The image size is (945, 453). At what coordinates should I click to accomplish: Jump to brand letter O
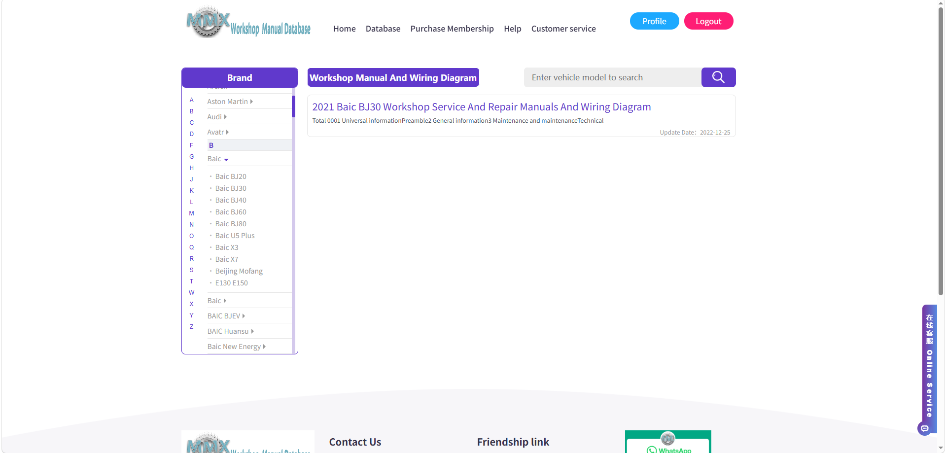(192, 236)
